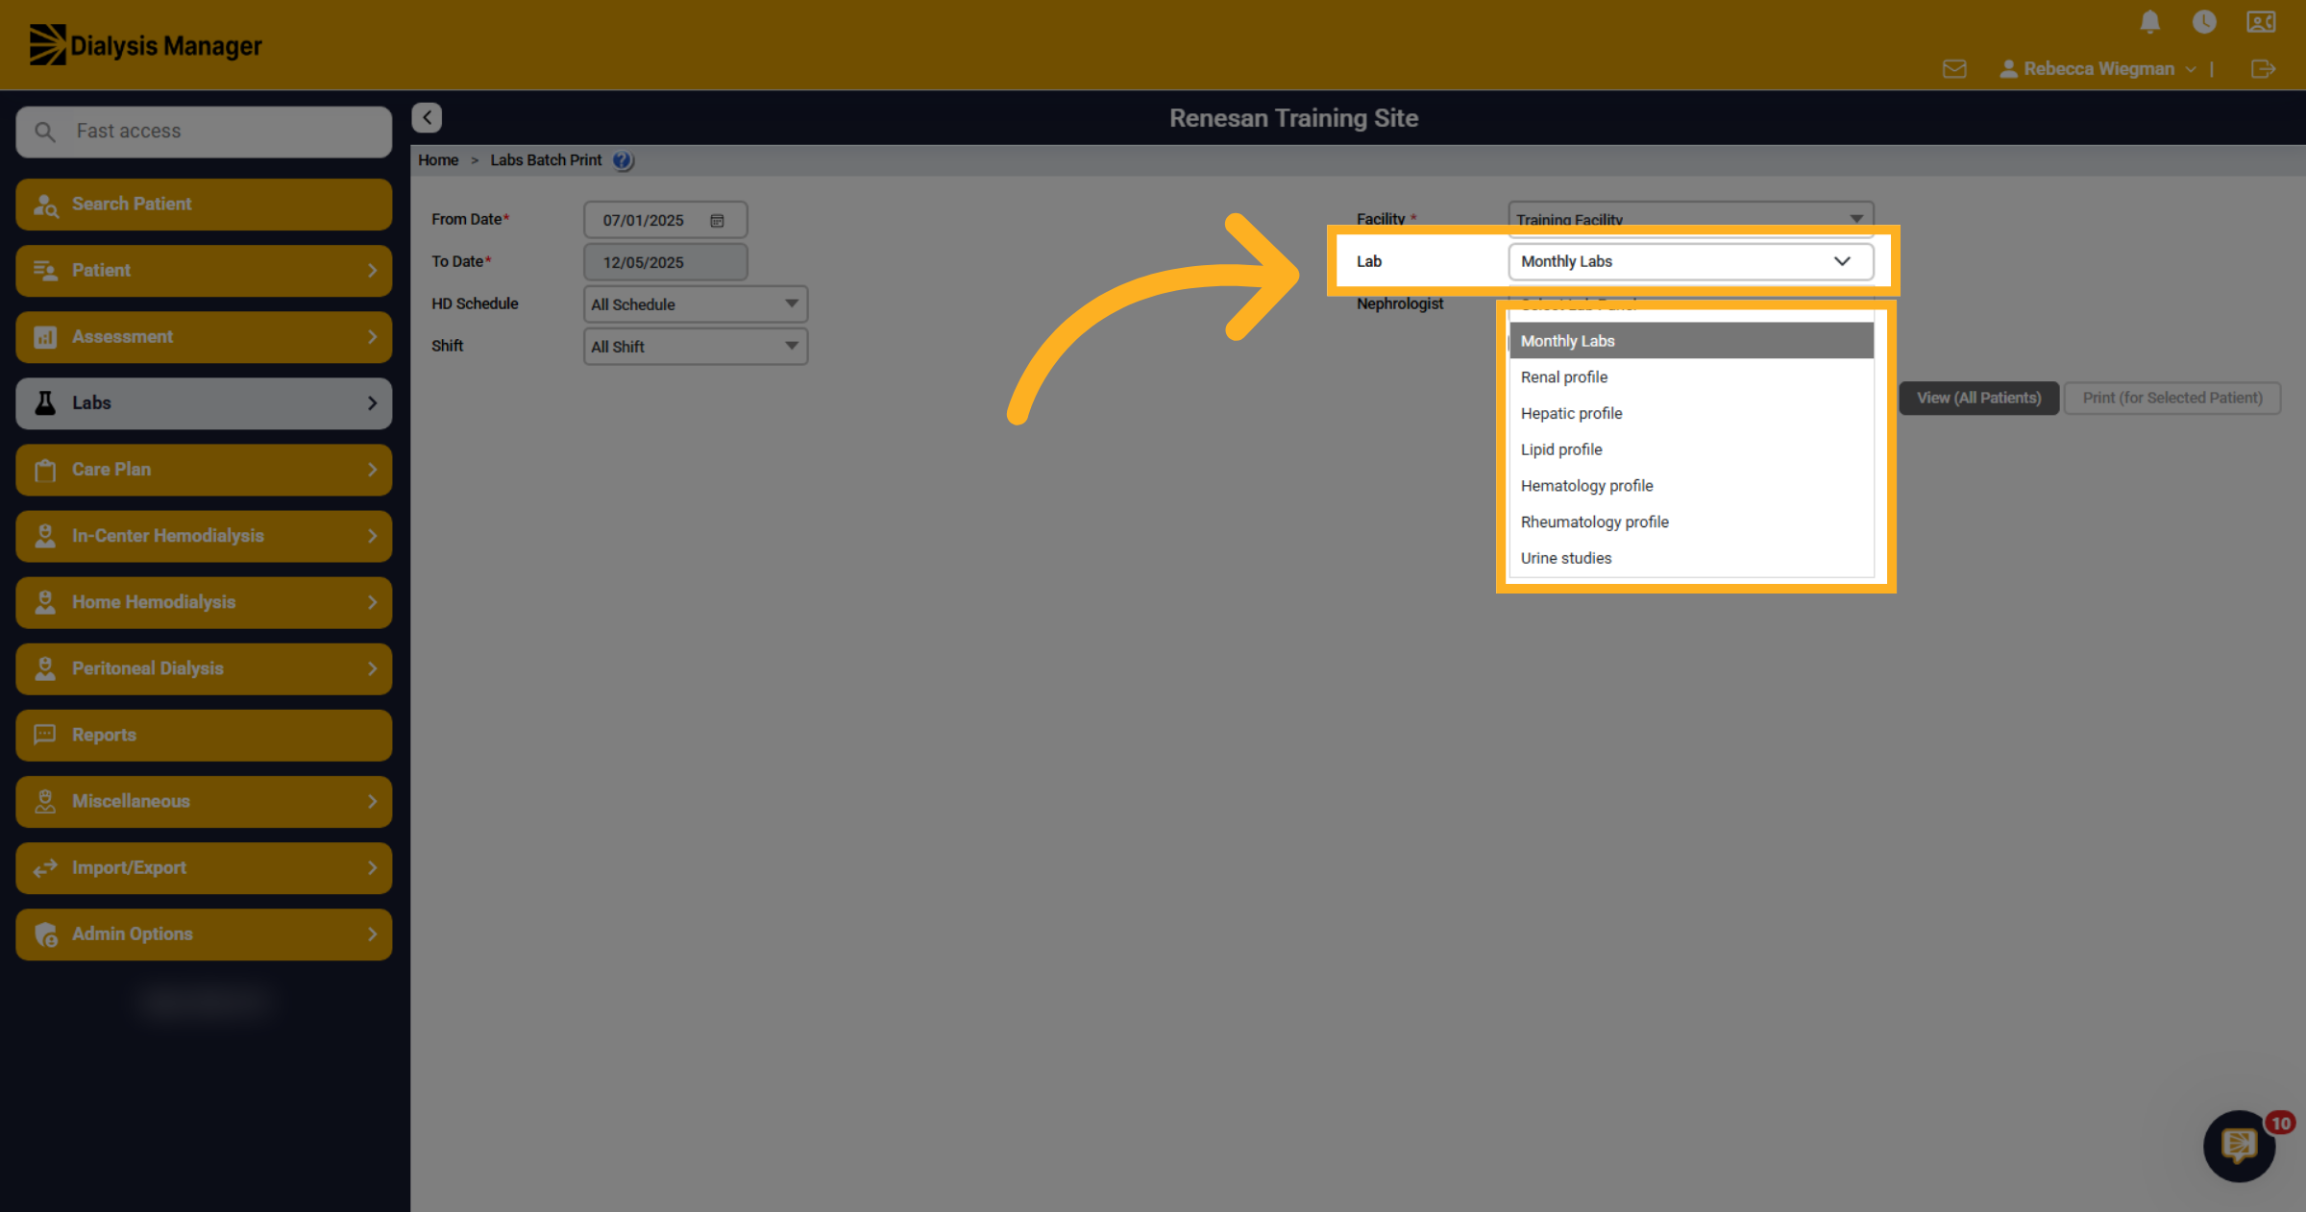
Task: Open the chat support bubble icon
Action: click(2240, 1145)
